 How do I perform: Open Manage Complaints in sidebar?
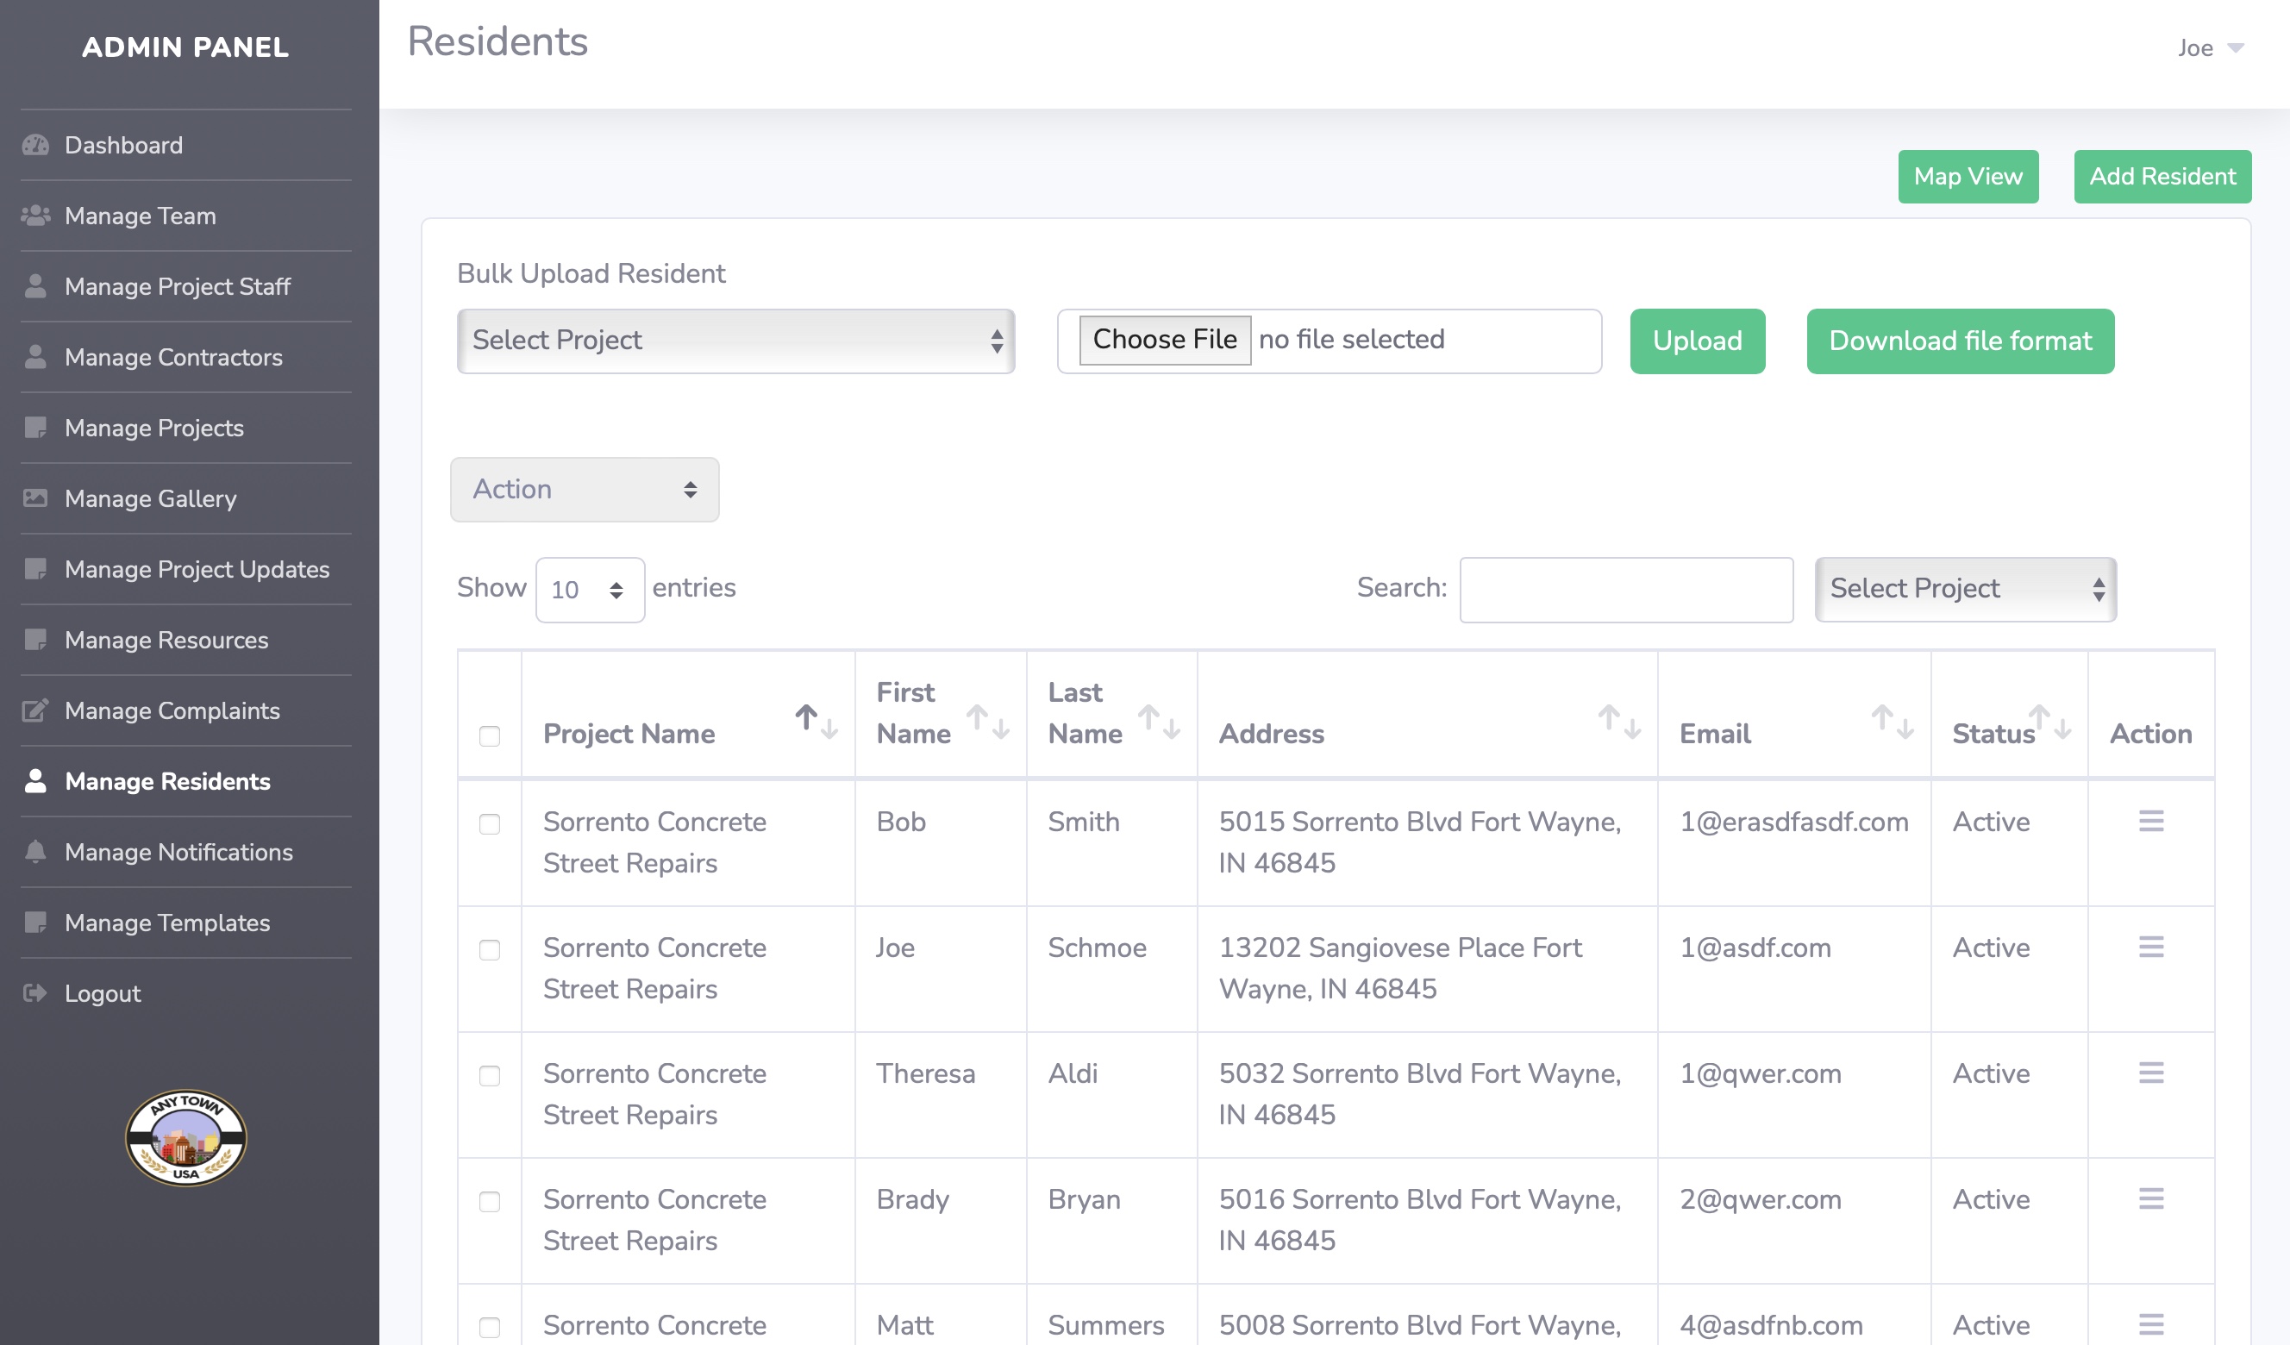pos(172,710)
